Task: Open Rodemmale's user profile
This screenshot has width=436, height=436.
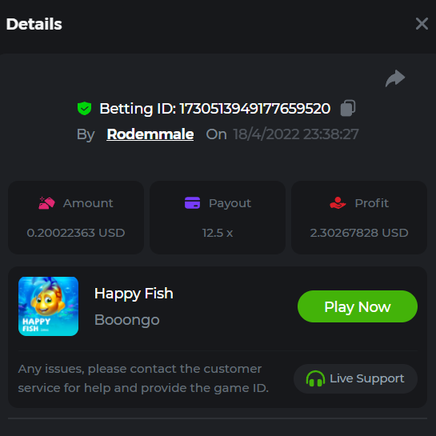Action: click(x=150, y=134)
